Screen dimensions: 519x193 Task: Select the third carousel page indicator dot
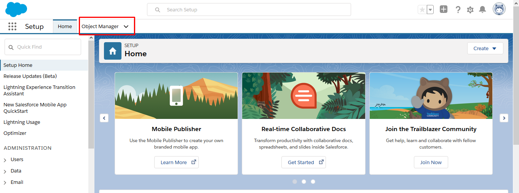pyautogui.click(x=313, y=182)
